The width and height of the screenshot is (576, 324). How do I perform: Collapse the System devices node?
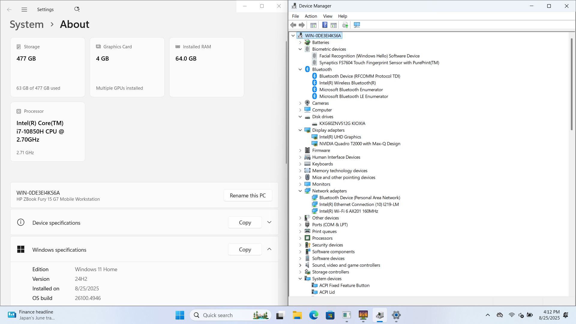(300, 279)
